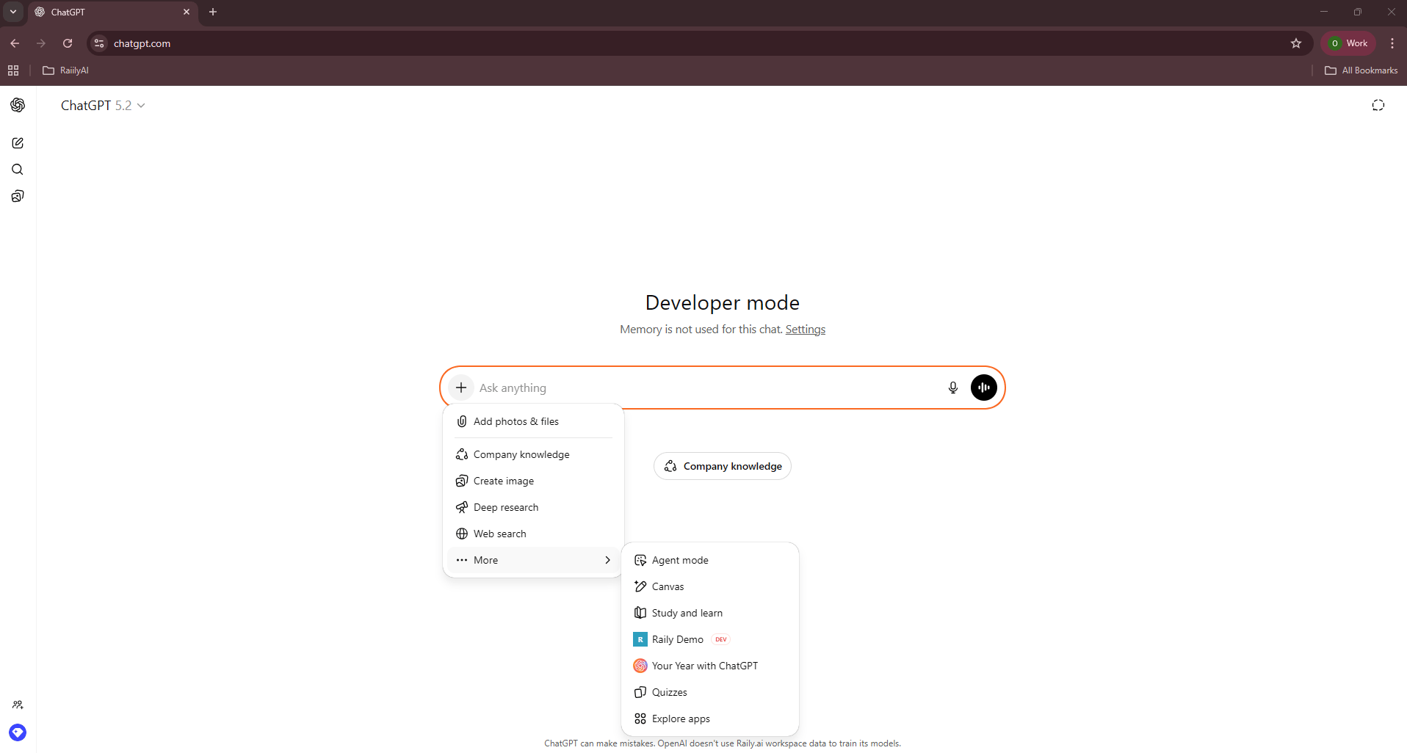1407x753 pixels.
Task: Reload the chatgpt.com page
Action: point(68,43)
